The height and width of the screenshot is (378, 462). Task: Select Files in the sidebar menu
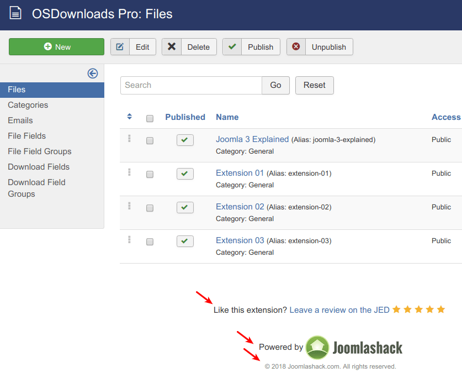point(52,90)
